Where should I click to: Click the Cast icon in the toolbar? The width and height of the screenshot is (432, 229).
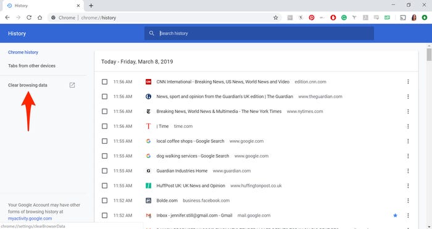403,18
